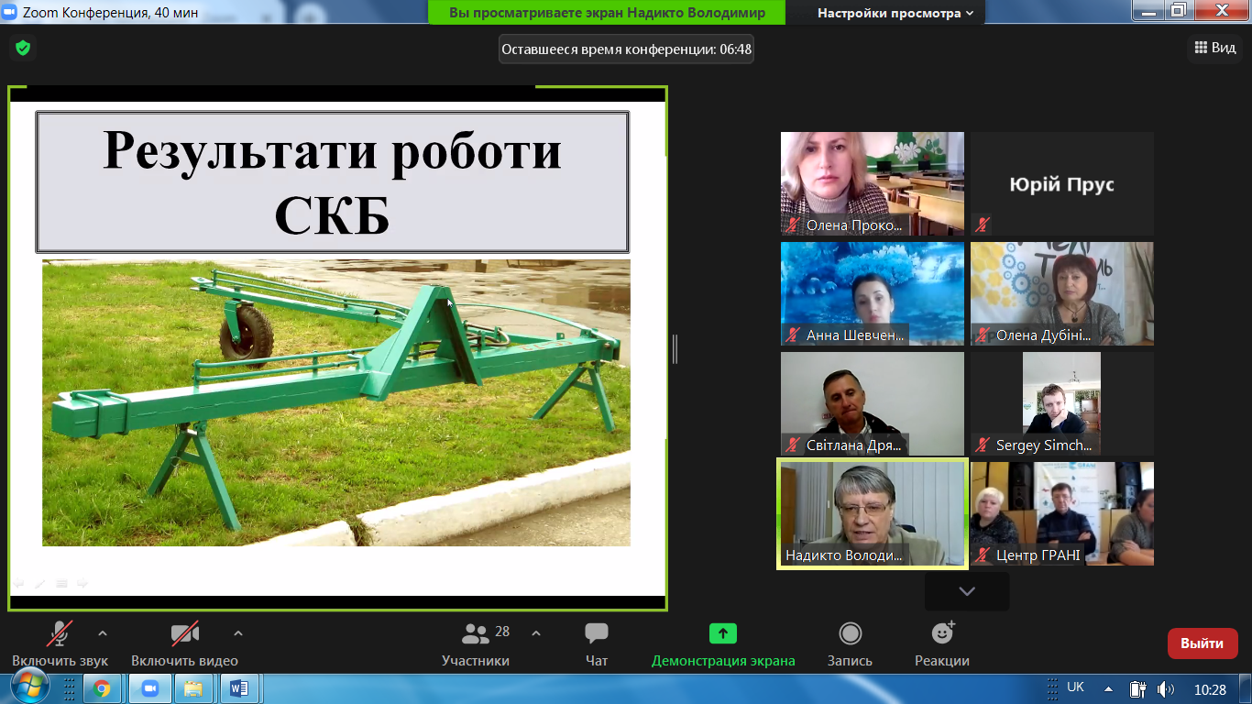Expand audio options arrow next to Включить звук

pyautogui.click(x=103, y=632)
